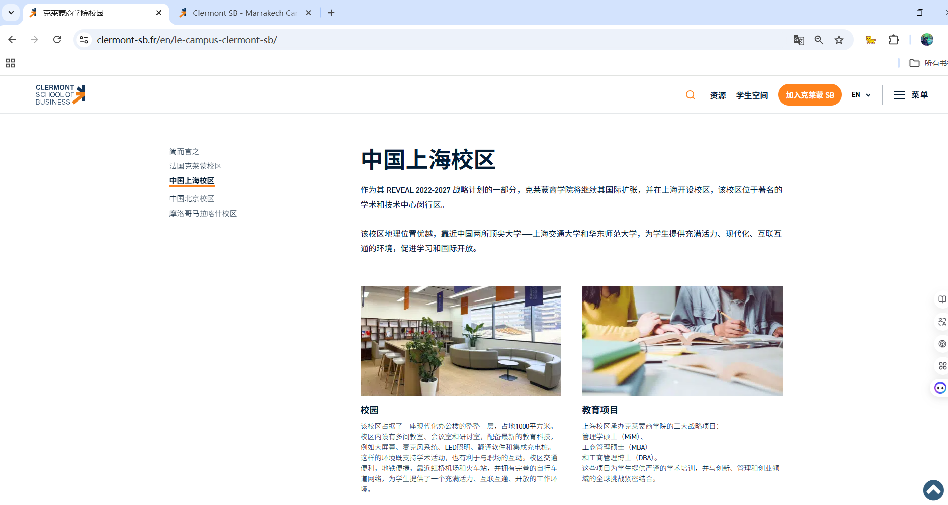
Task: Click the 加入克莱蒙 SB button
Action: (x=809, y=95)
